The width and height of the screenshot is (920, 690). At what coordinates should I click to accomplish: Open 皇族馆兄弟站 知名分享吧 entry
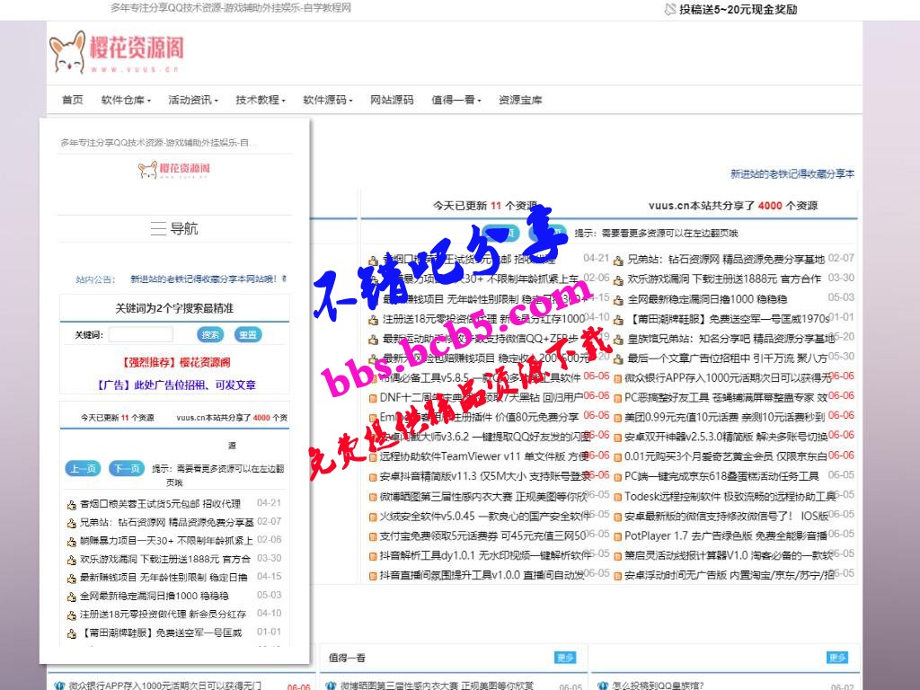(x=730, y=339)
